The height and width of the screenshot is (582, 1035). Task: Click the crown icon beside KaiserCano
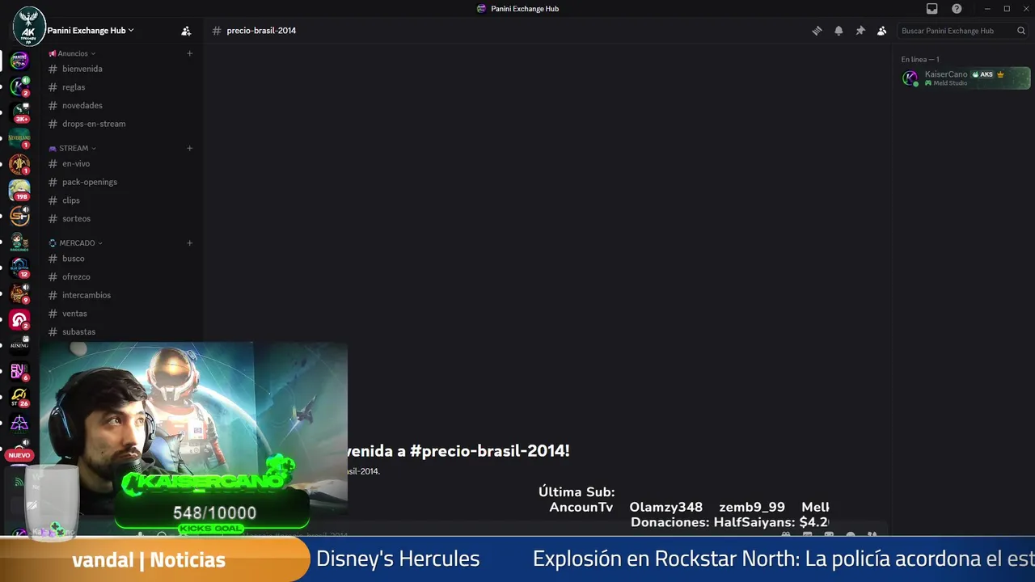[x=1000, y=74]
